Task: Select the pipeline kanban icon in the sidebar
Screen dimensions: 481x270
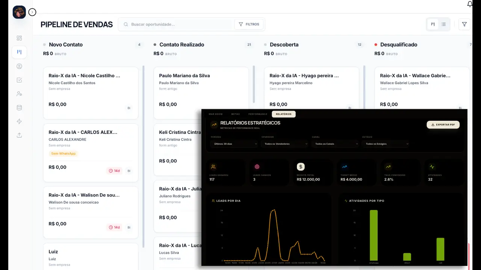Action: [19, 52]
